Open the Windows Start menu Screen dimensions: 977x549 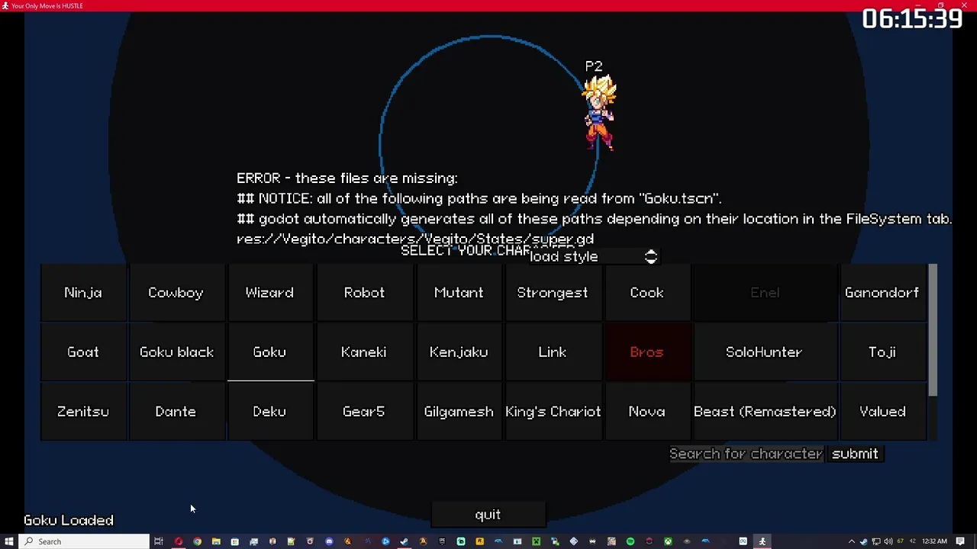click(x=9, y=541)
